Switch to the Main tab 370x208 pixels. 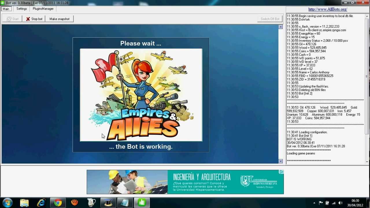(x=6, y=9)
